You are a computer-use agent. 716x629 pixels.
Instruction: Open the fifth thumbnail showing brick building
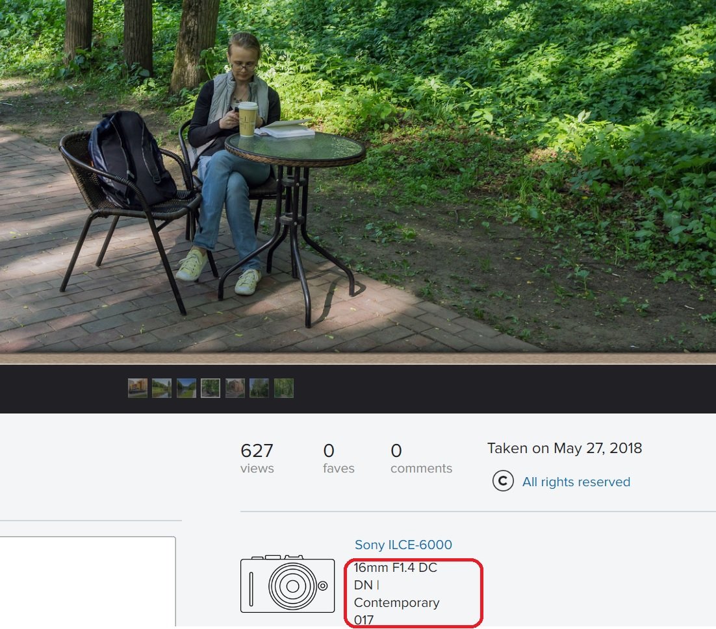tap(235, 388)
